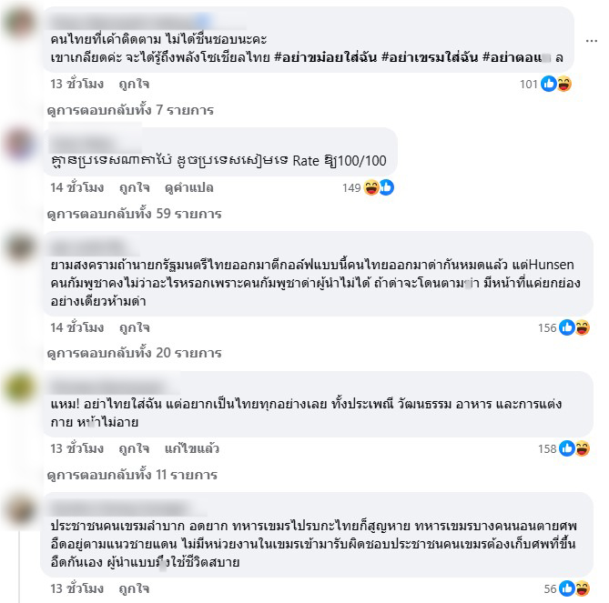
Task: Open the three-dot options menu on first comment
Action: [591, 41]
